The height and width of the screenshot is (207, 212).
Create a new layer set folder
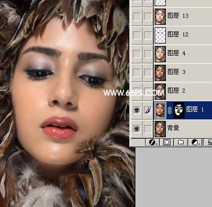181,142
